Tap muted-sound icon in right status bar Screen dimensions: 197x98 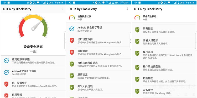[x=165, y=3]
